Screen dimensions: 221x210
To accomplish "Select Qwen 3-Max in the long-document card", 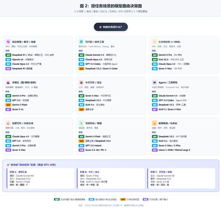I will click(x=167, y=68).
